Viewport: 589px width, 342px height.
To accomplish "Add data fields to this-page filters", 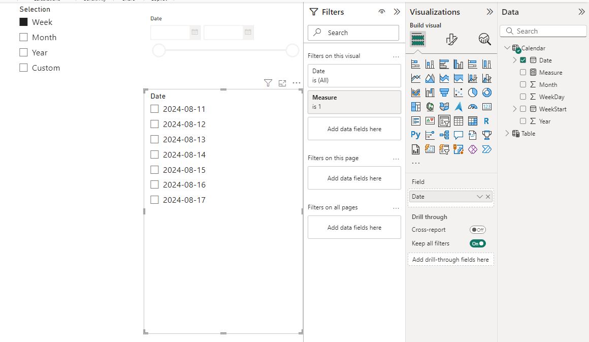I will (x=354, y=178).
